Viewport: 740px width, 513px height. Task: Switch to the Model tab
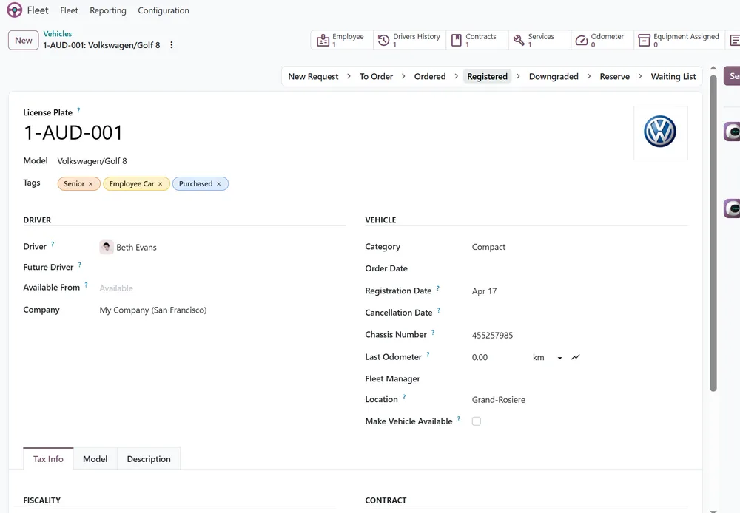[95, 459]
